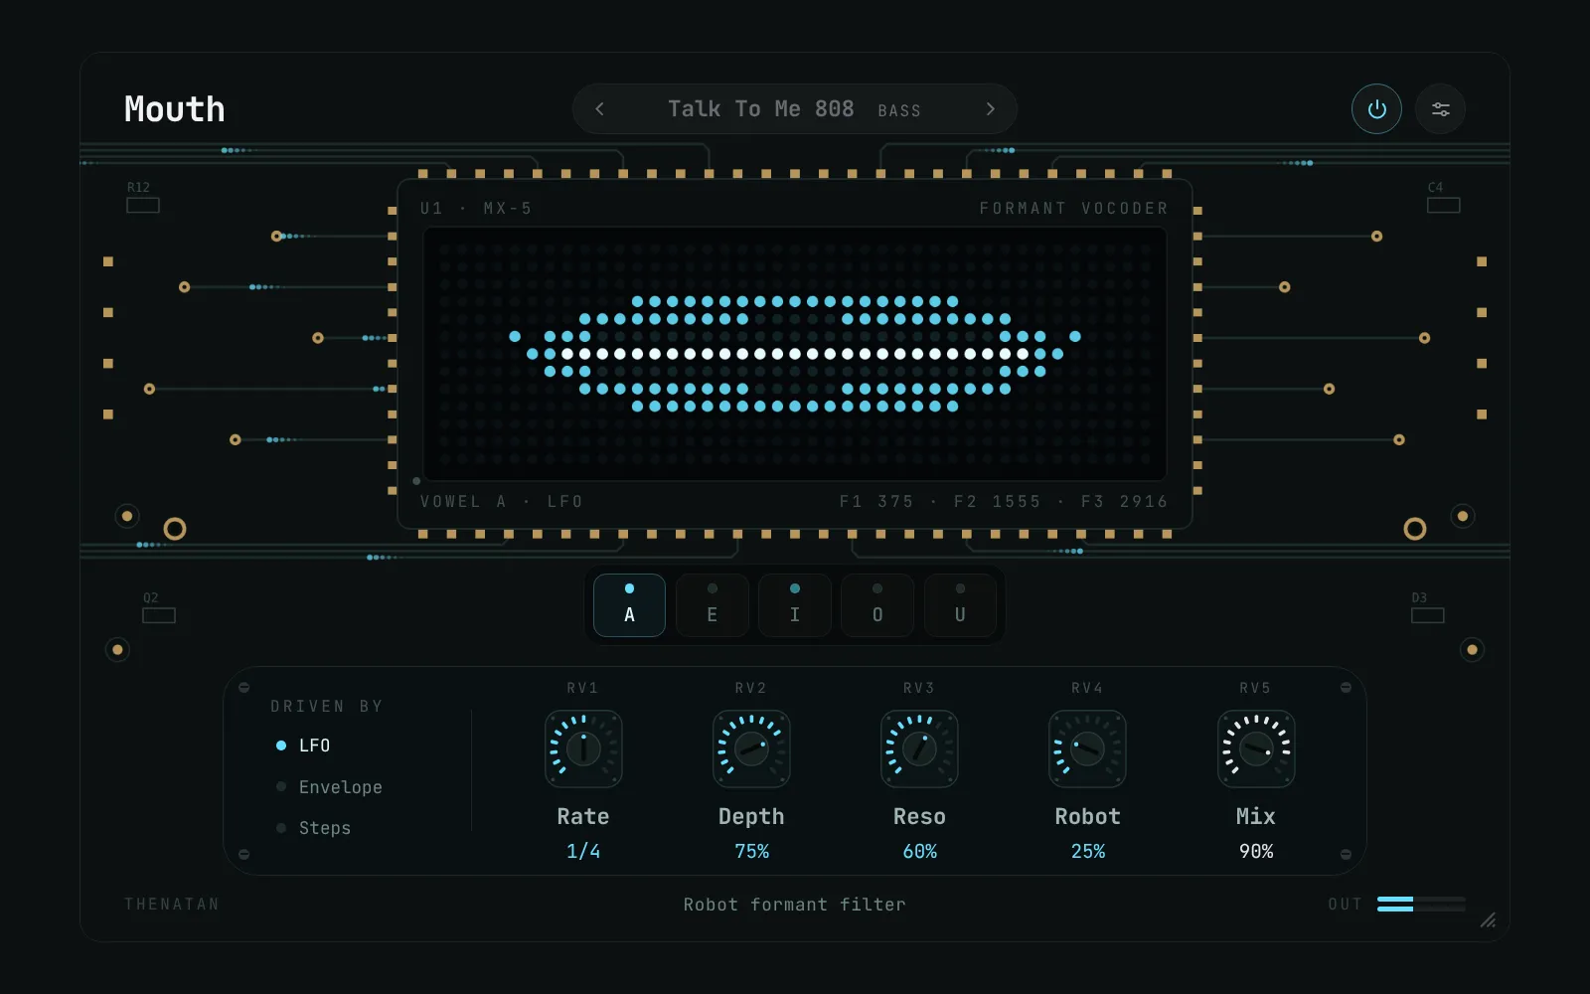This screenshot has width=1590, height=994.
Task: Click the Reso knob
Action: point(919,748)
